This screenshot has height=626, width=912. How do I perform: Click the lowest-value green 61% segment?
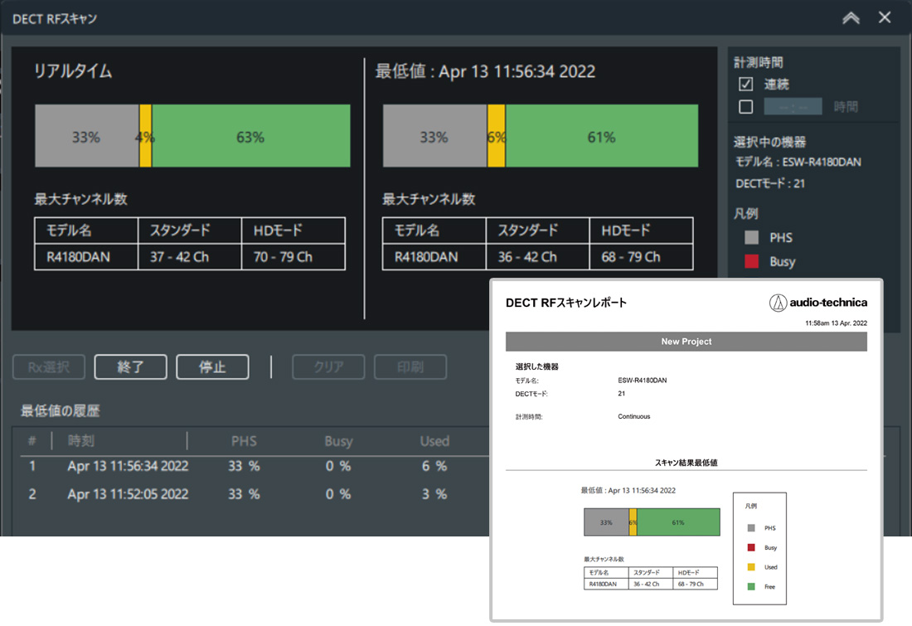[x=601, y=136]
